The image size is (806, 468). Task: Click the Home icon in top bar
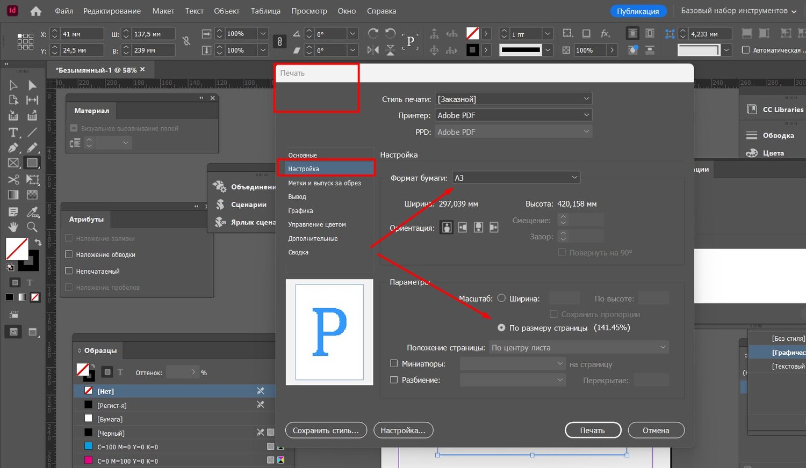point(35,11)
